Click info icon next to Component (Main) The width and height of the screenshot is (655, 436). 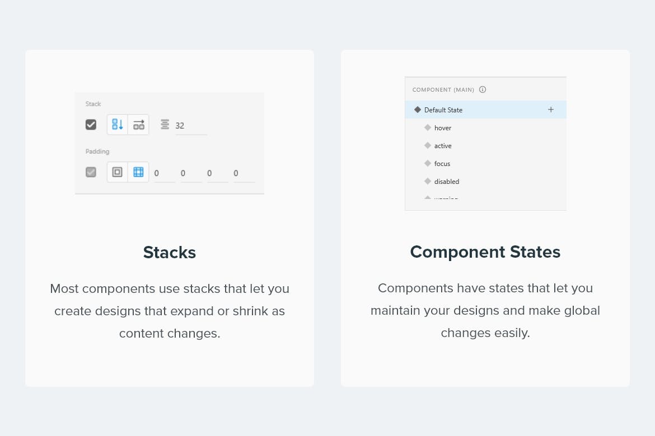pyautogui.click(x=483, y=89)
